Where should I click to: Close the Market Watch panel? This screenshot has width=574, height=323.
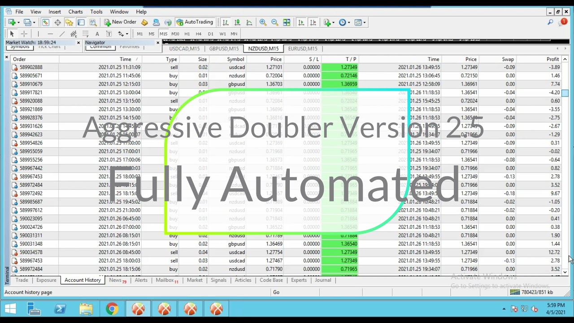click(x=78, y=43)
